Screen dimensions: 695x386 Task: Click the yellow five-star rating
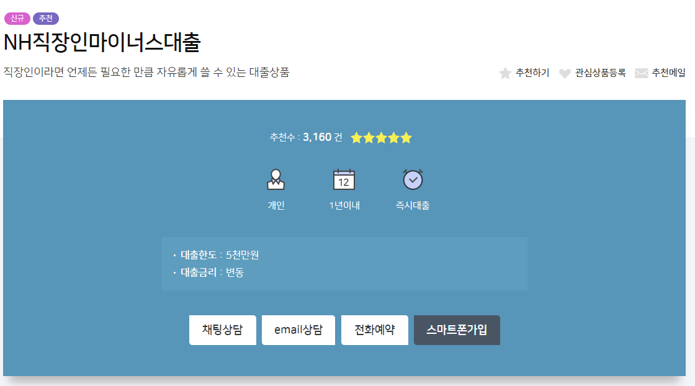[x=381, y=138]
